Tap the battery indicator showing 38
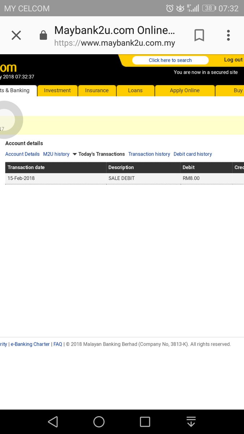This screenshot has width=244, height=434. tap(209, 8)
